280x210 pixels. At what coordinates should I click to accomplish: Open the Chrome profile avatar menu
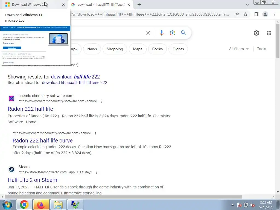[265, 14]
